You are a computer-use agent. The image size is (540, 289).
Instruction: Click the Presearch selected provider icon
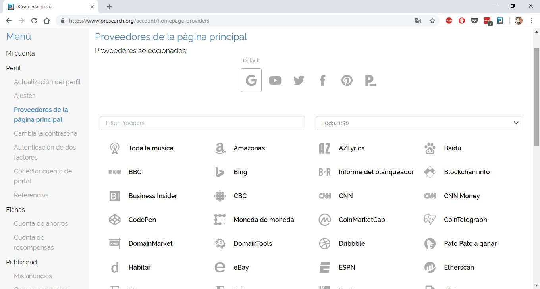click(x=370, y=81)
